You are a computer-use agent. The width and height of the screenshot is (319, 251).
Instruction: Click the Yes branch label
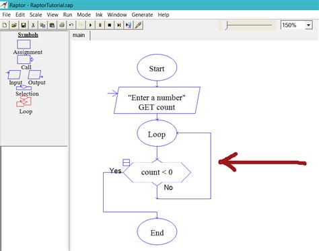115,171
